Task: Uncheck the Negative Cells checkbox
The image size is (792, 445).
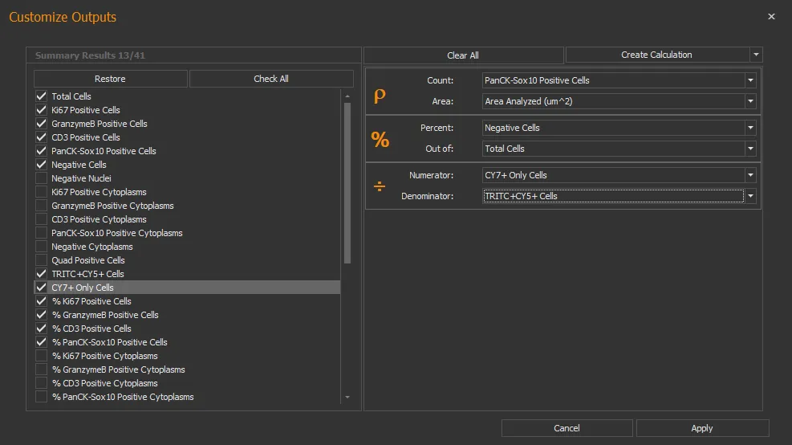Action: [42, 165]
